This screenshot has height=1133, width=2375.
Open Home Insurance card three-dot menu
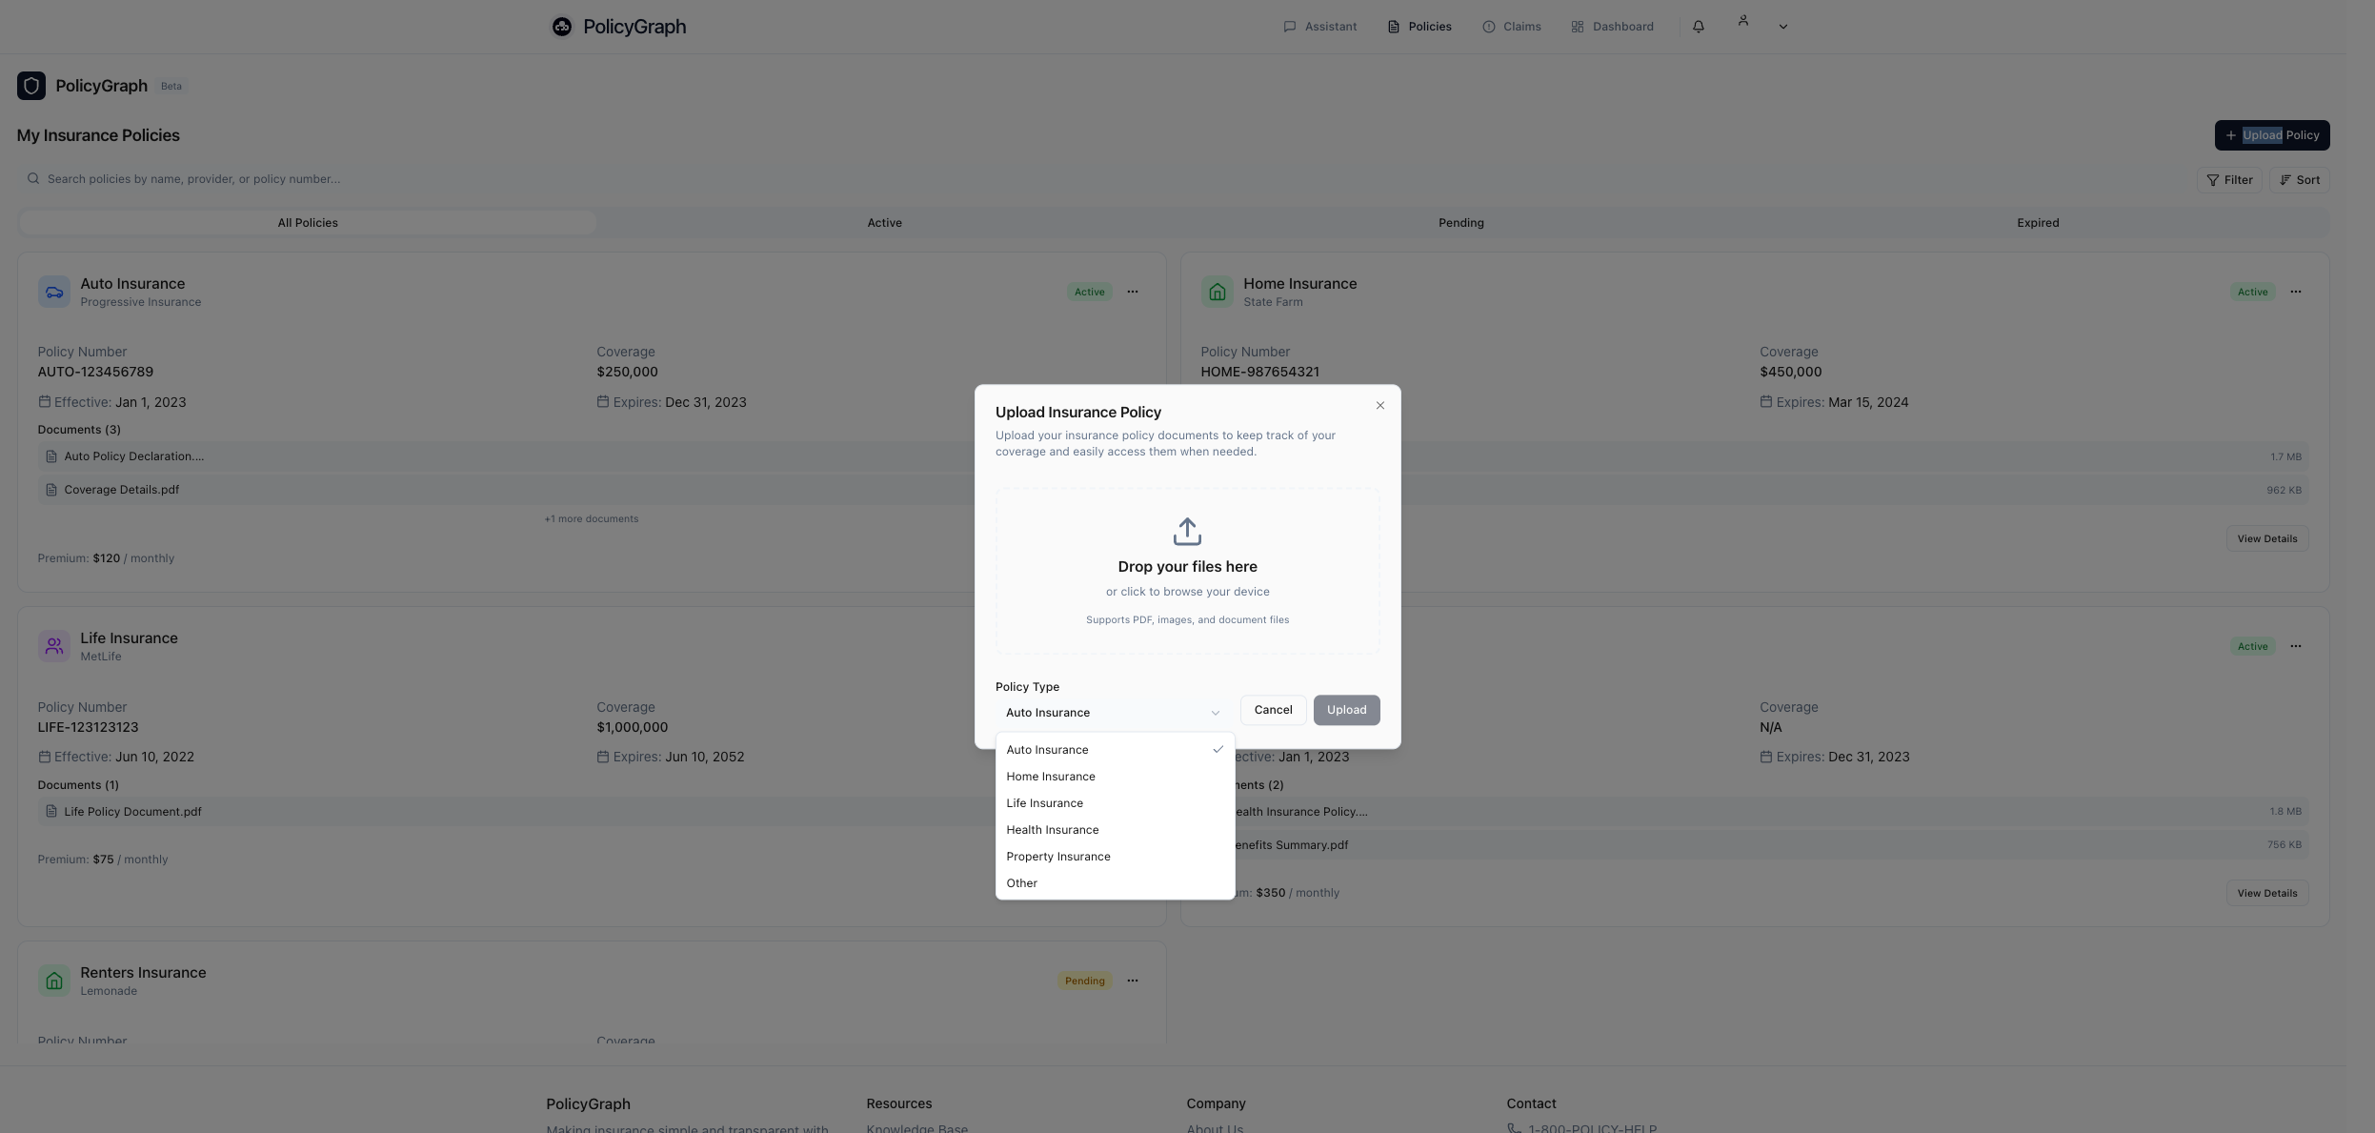coord(2295,292)
